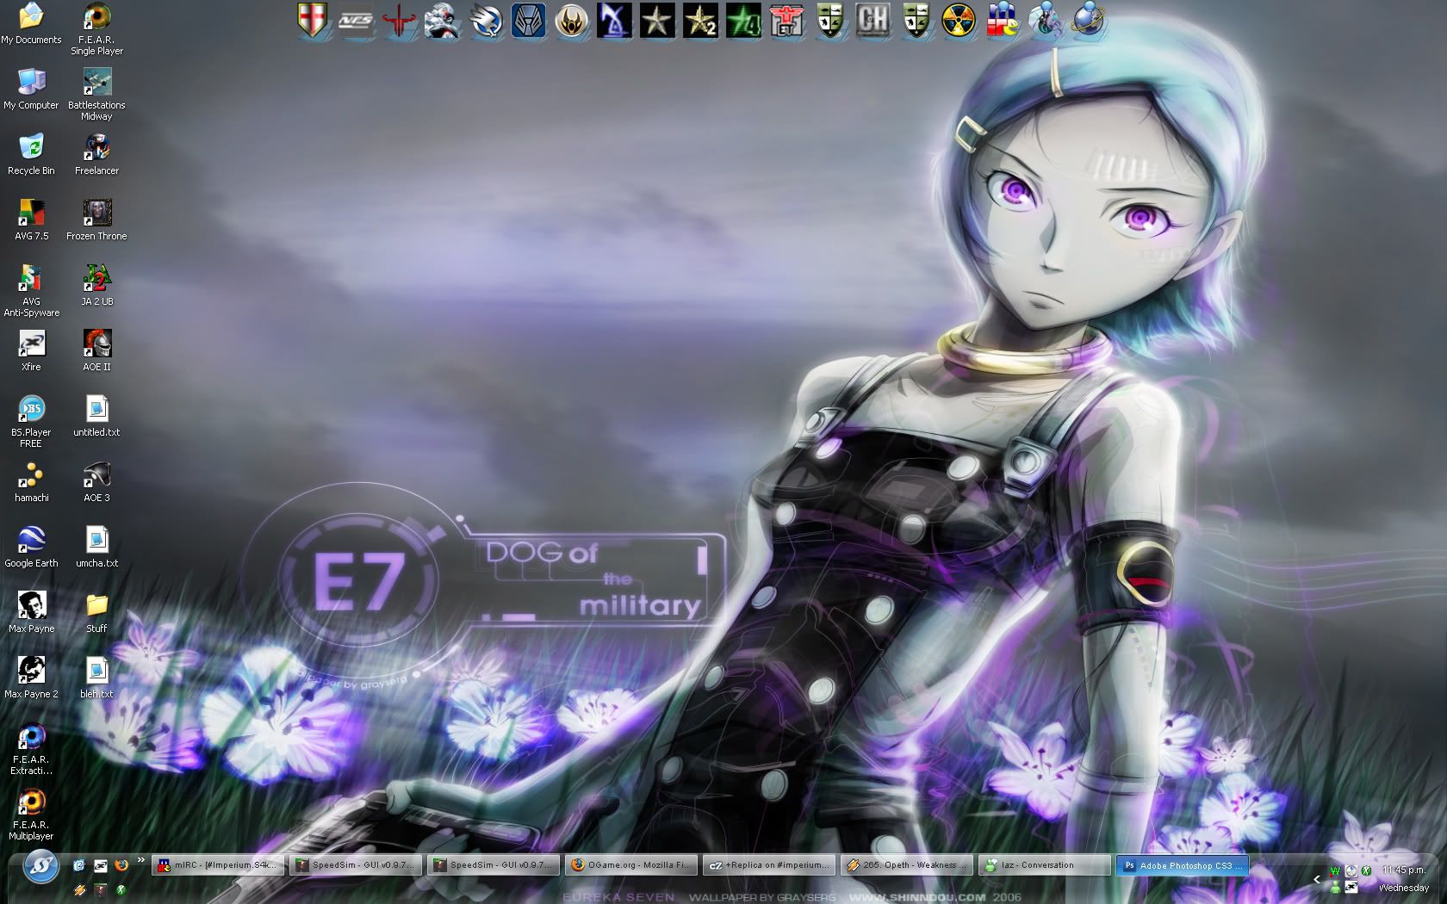The width and height of the screenshot is (1447, 904).
Task: Open the F.E.A.R. Extraction Point shortcut
Action: pos(31,748)
